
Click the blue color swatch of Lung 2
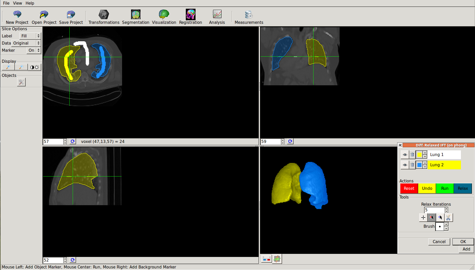[x=419, y=165]
